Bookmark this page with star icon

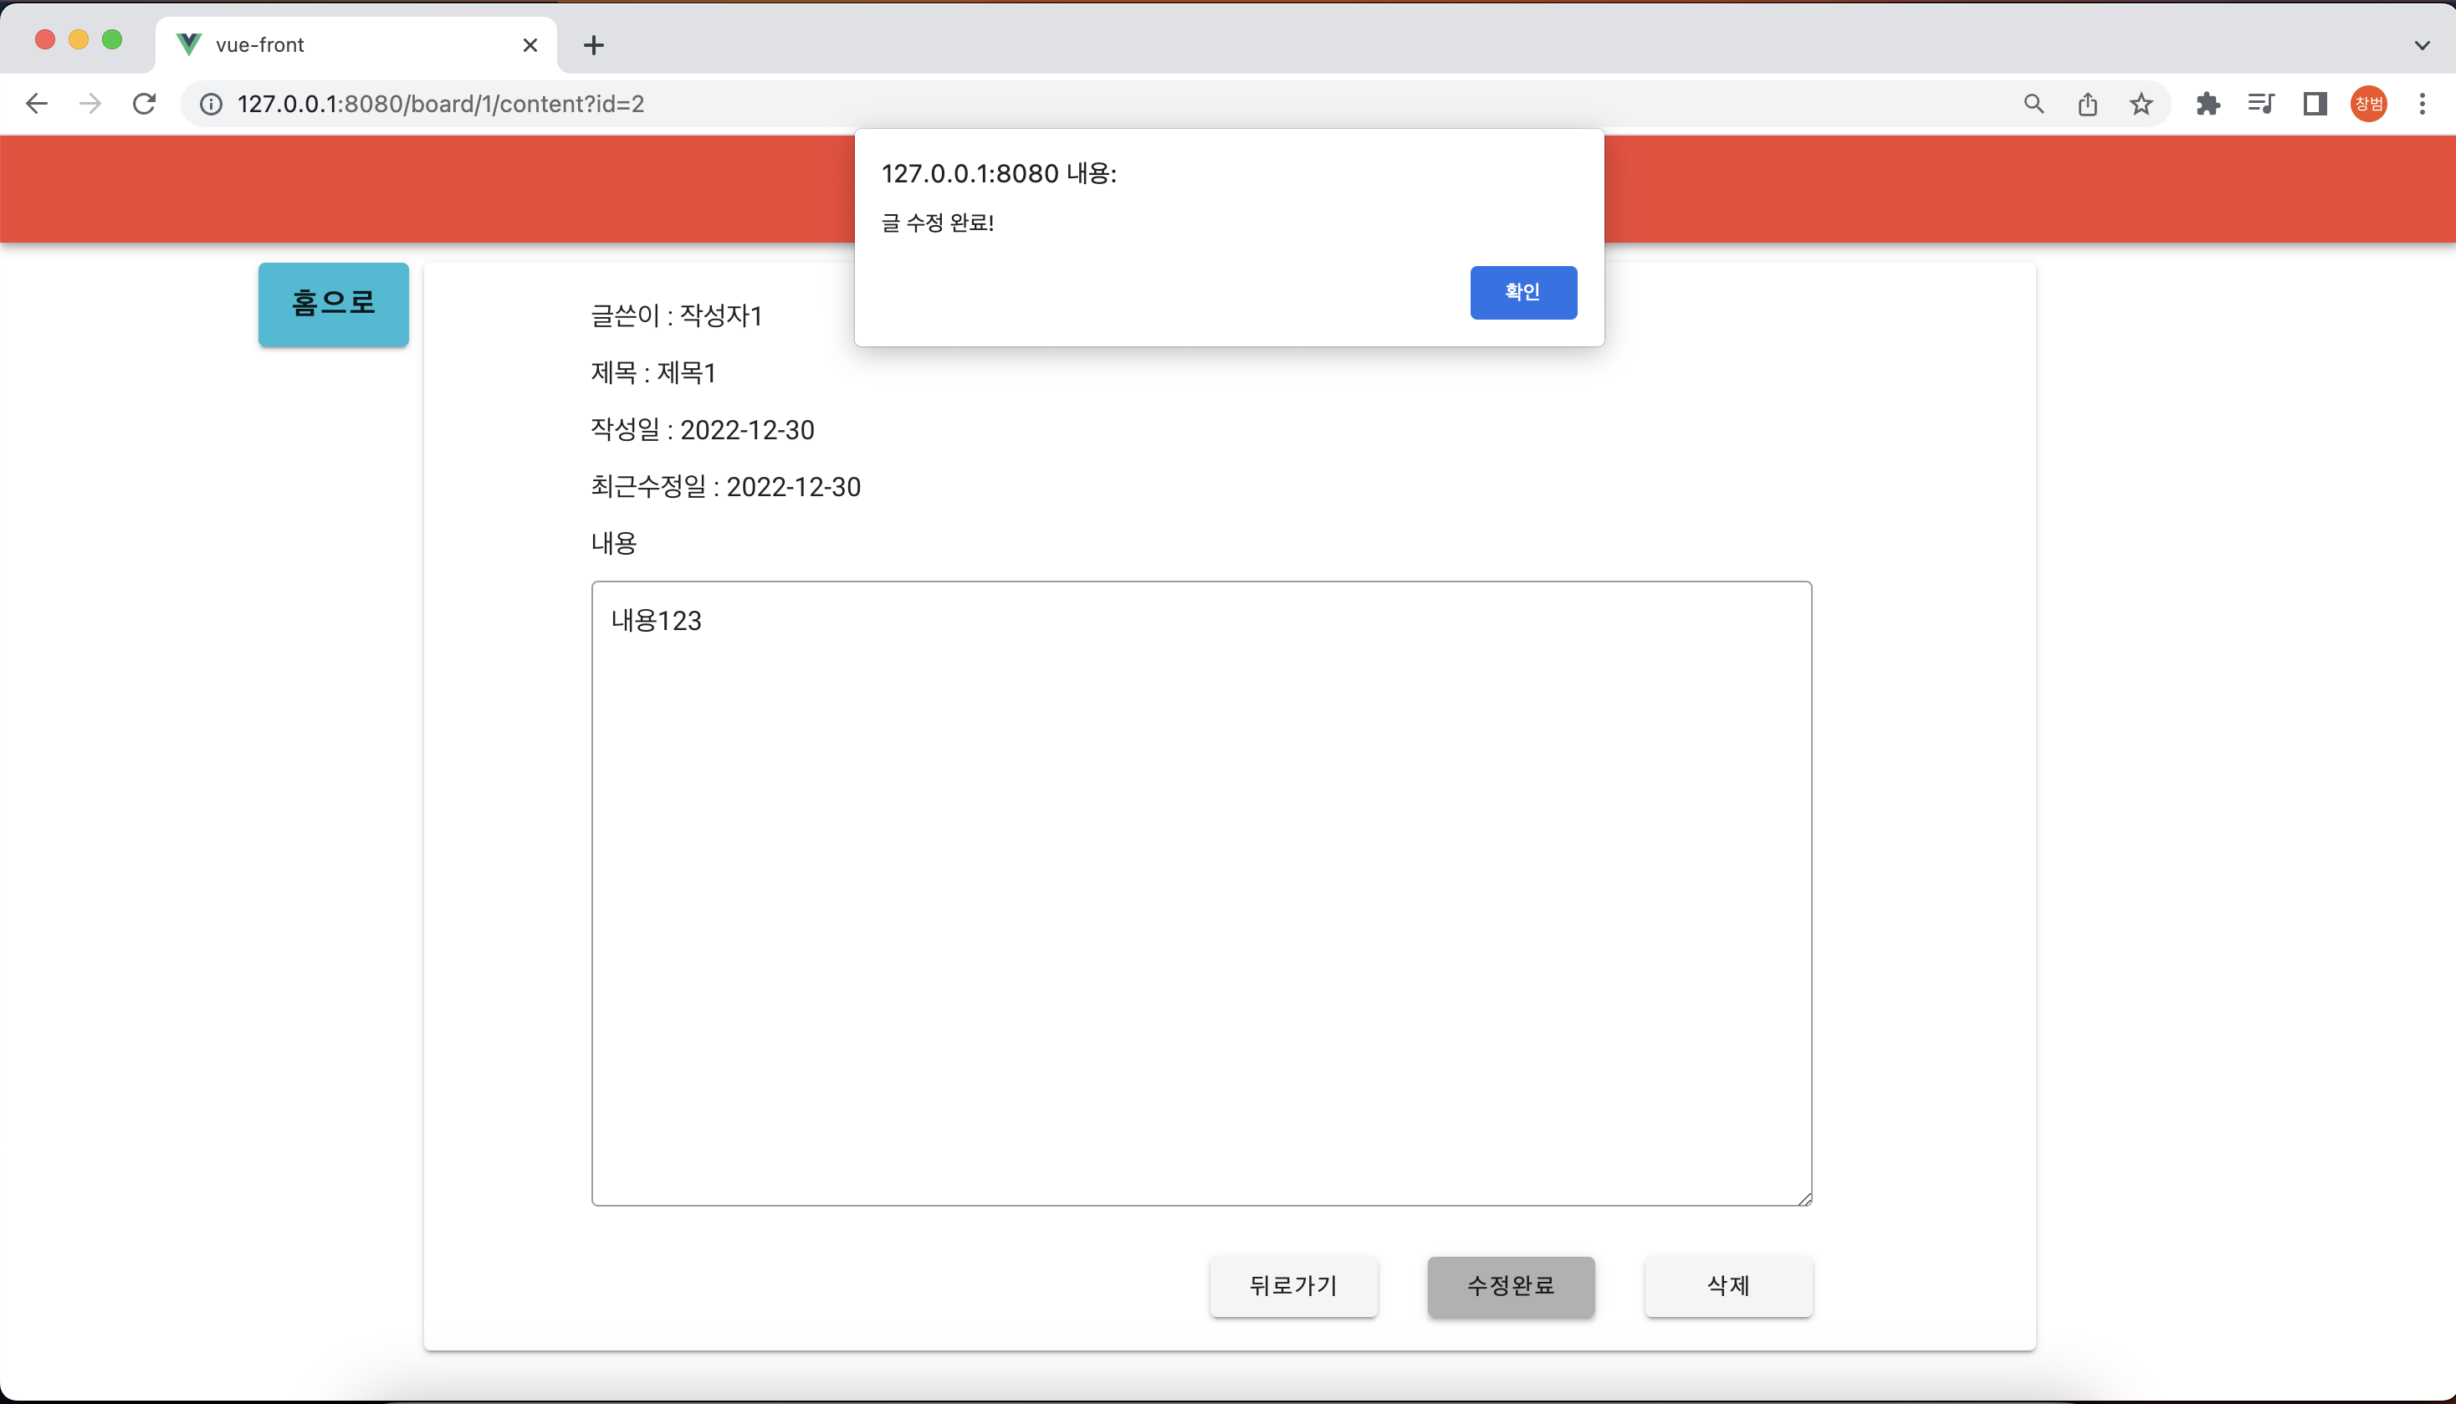pos(2141,104)
